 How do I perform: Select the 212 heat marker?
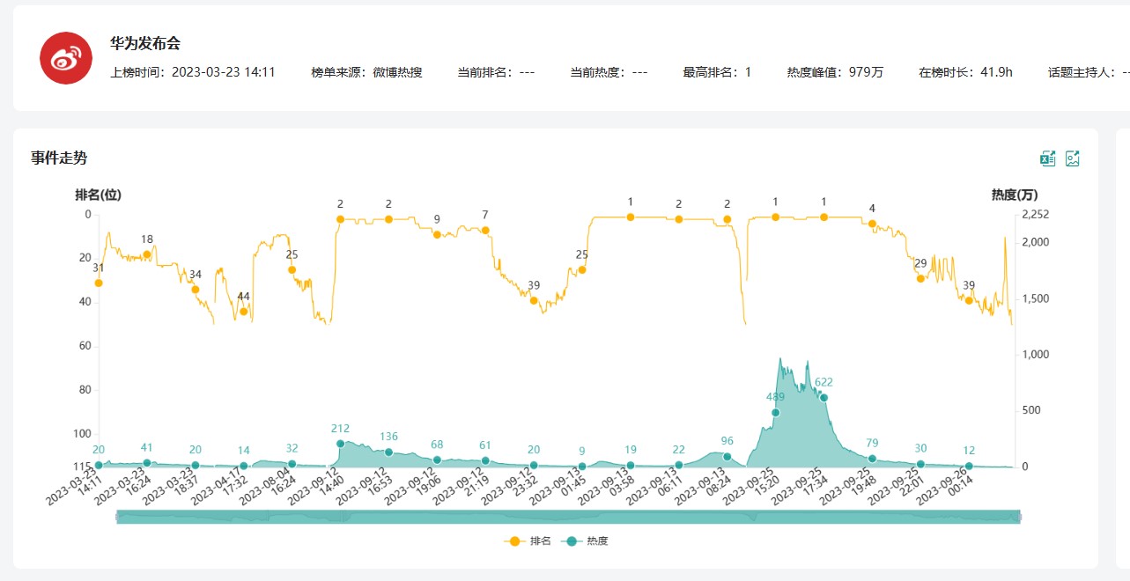point(340,444)
